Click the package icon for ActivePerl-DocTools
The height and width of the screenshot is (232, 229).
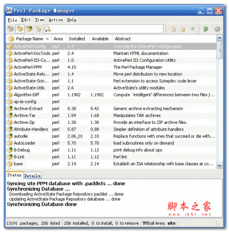[x=10, y=53]
